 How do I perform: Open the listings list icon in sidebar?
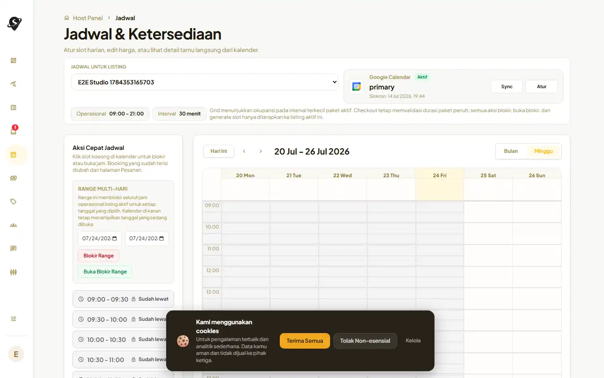coord(13,108)
